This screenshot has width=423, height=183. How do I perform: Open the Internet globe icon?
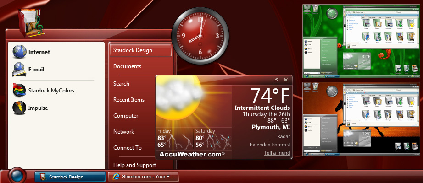(19, 52)
